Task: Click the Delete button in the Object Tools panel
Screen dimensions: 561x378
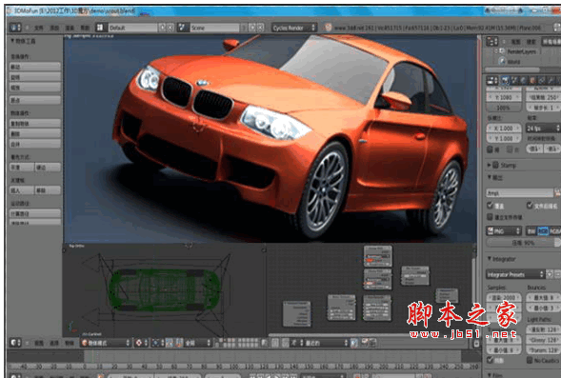Action: pos(34,133)
